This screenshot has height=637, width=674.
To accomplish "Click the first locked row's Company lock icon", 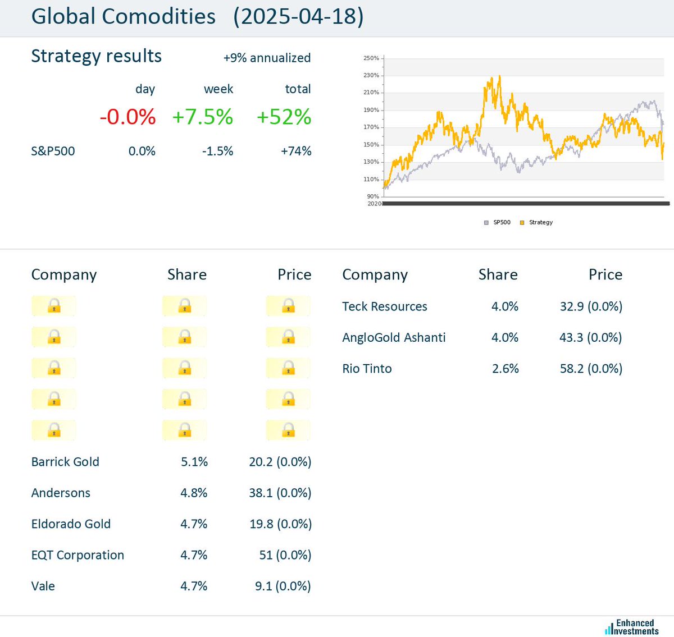I will pos(54,306).
